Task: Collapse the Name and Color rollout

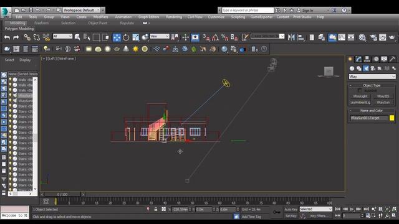Action: click(x=372, y=111)
